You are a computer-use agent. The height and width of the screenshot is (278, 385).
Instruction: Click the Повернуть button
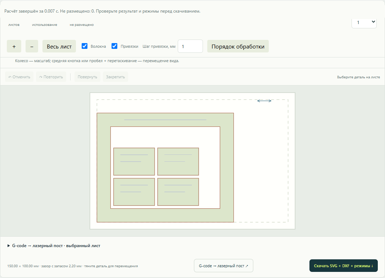click(87, 77)
